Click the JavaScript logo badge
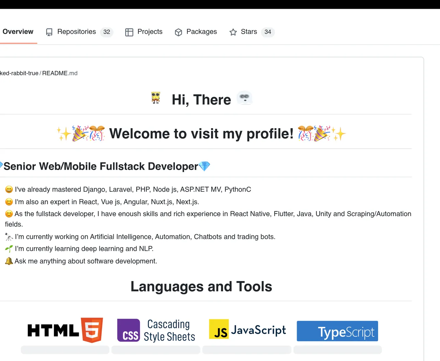This screenshot has height=361, width=440. (247, 329)
